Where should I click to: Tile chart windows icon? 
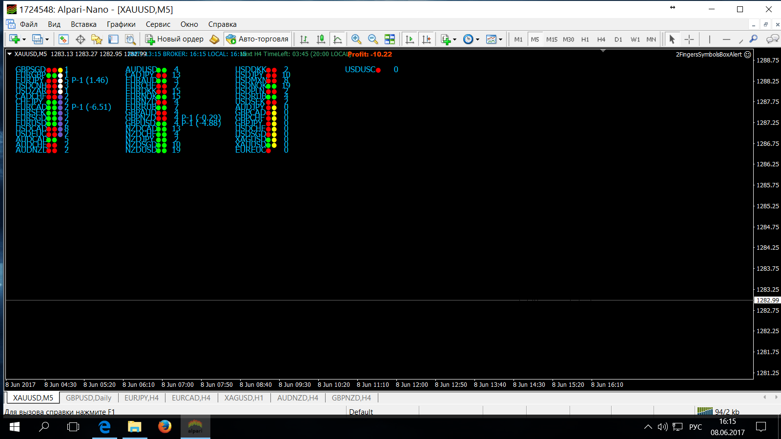pos(390,39)
